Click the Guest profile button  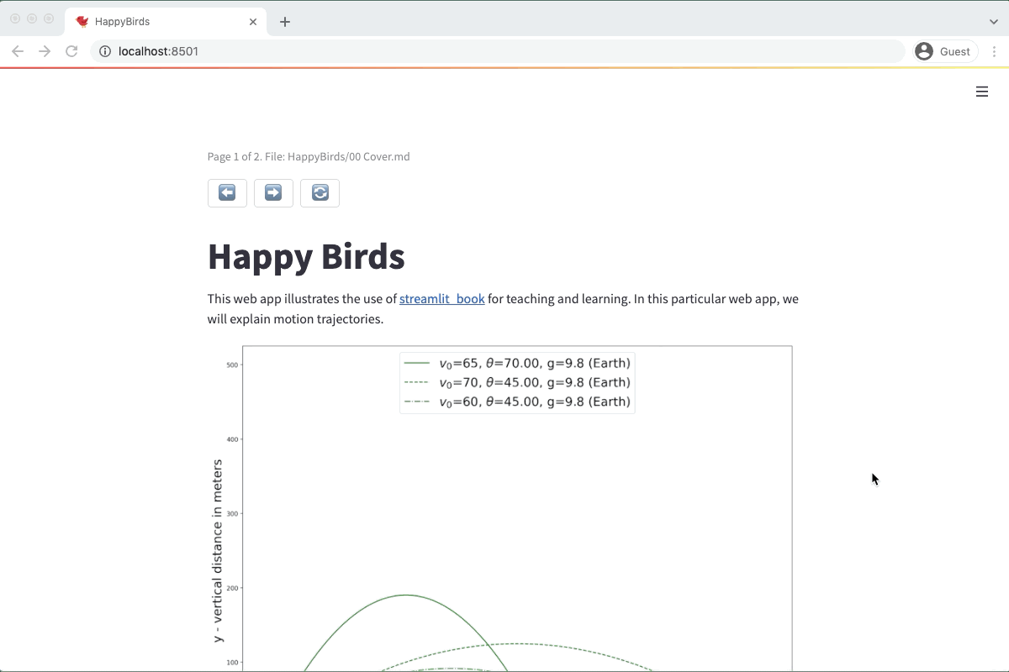pos(945,51)
